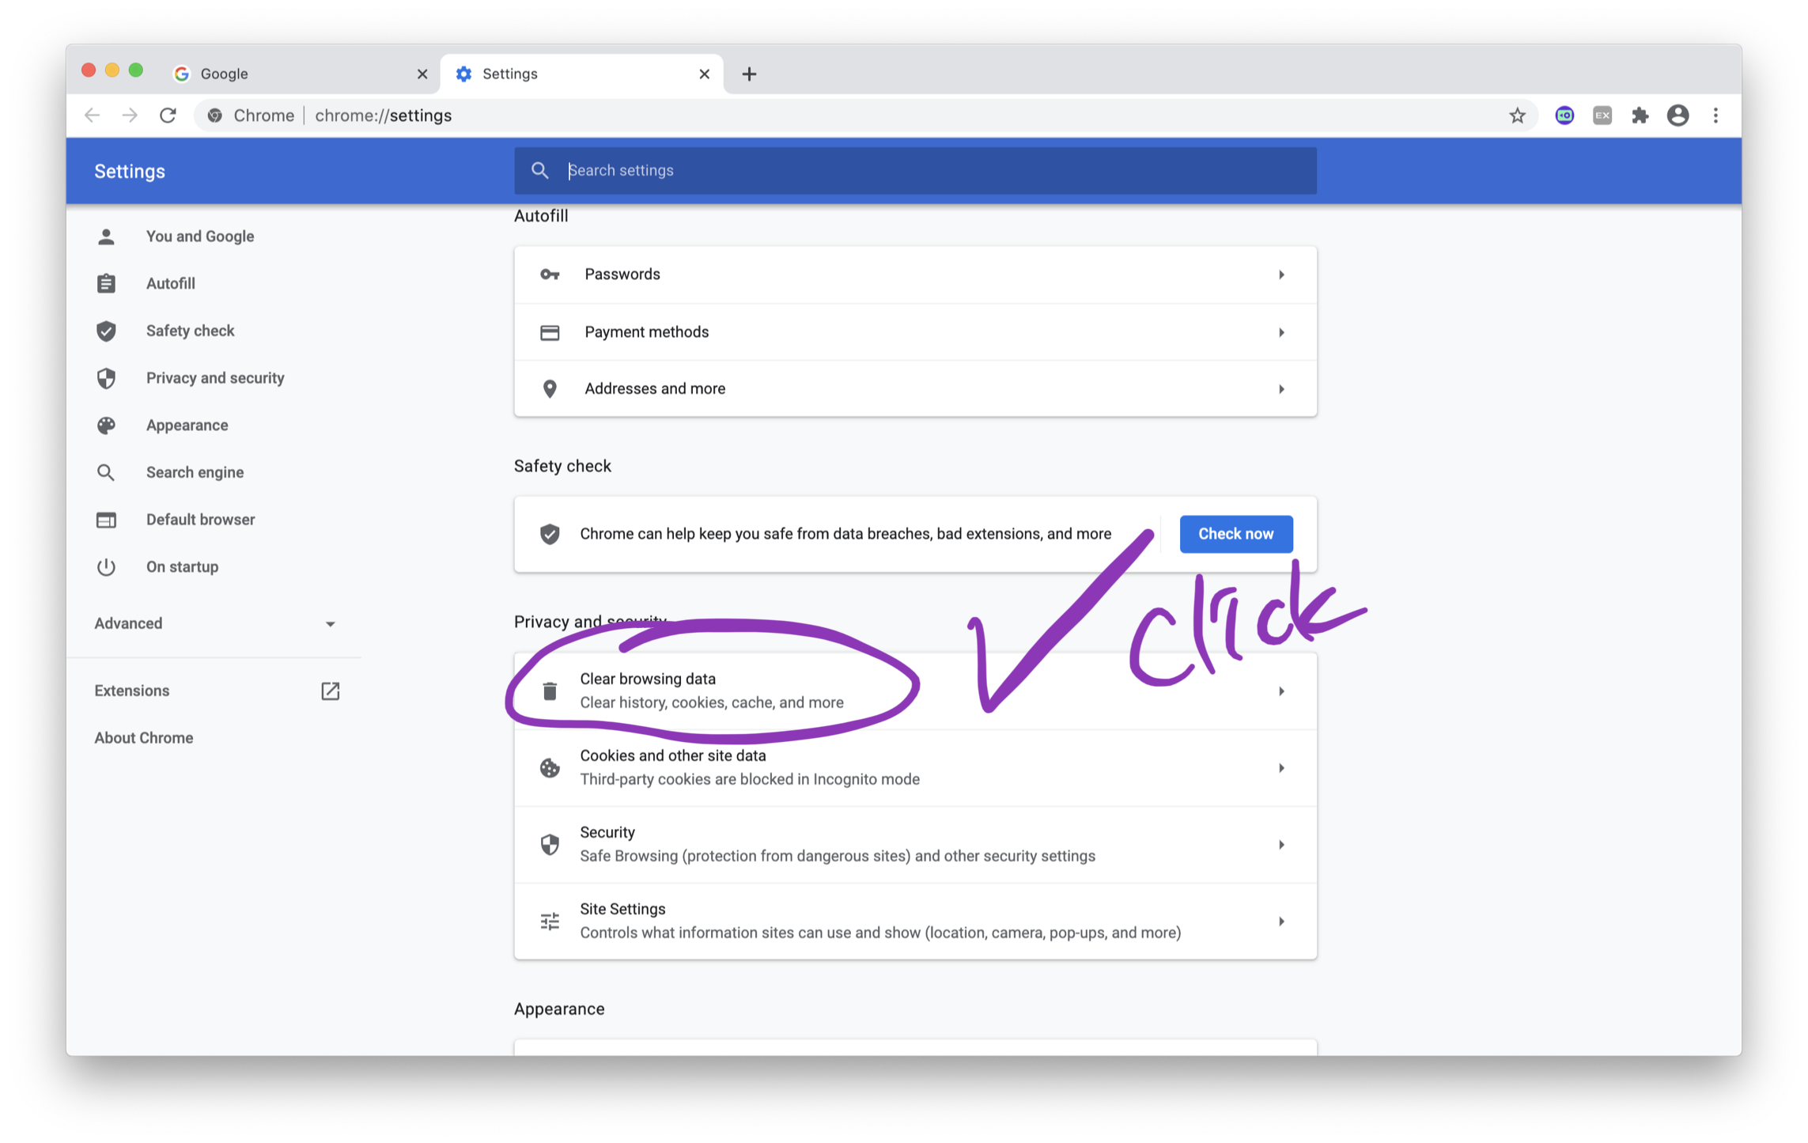Click the chrome://settings address bar
The image size is (1808, 1143).
pos(866,115)
